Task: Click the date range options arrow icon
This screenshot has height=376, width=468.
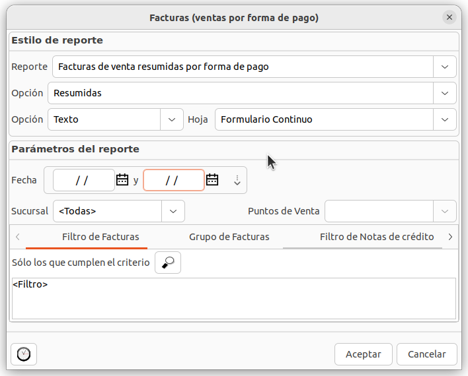Action: pyautogui.click(x=237, y=180)
